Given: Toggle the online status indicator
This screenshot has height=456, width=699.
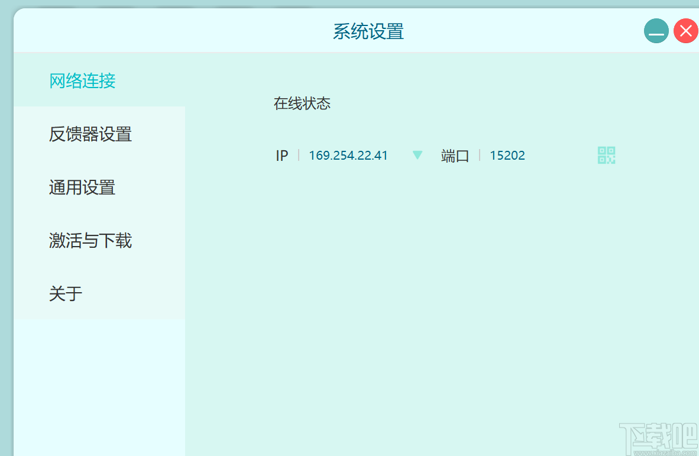Looking at the screenshot, I should coord(302,104).
